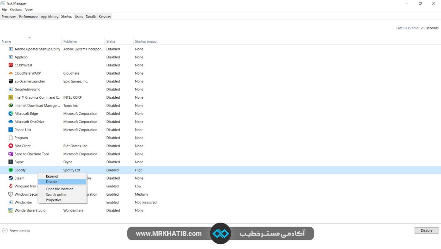Switch to the Details tab
This screenshot has width=441, height=249.
[x=91, y=17]
